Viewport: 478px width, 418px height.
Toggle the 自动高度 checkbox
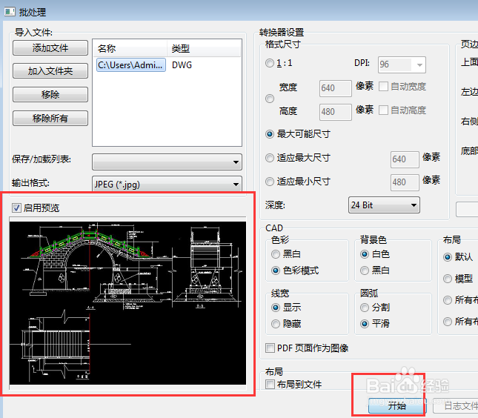[383, 110]
